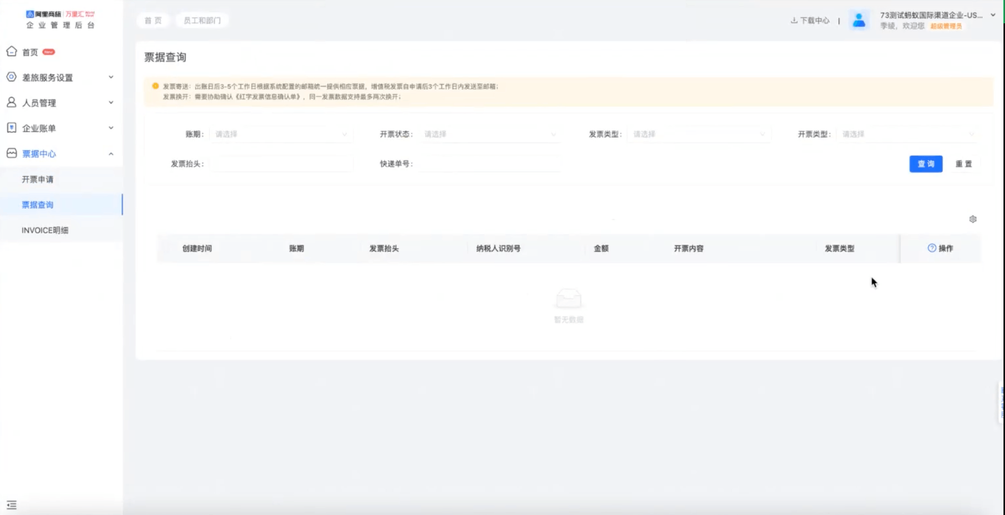
Task: Collapse the 票据中心 menu chevron
Action: pos(111,154)
